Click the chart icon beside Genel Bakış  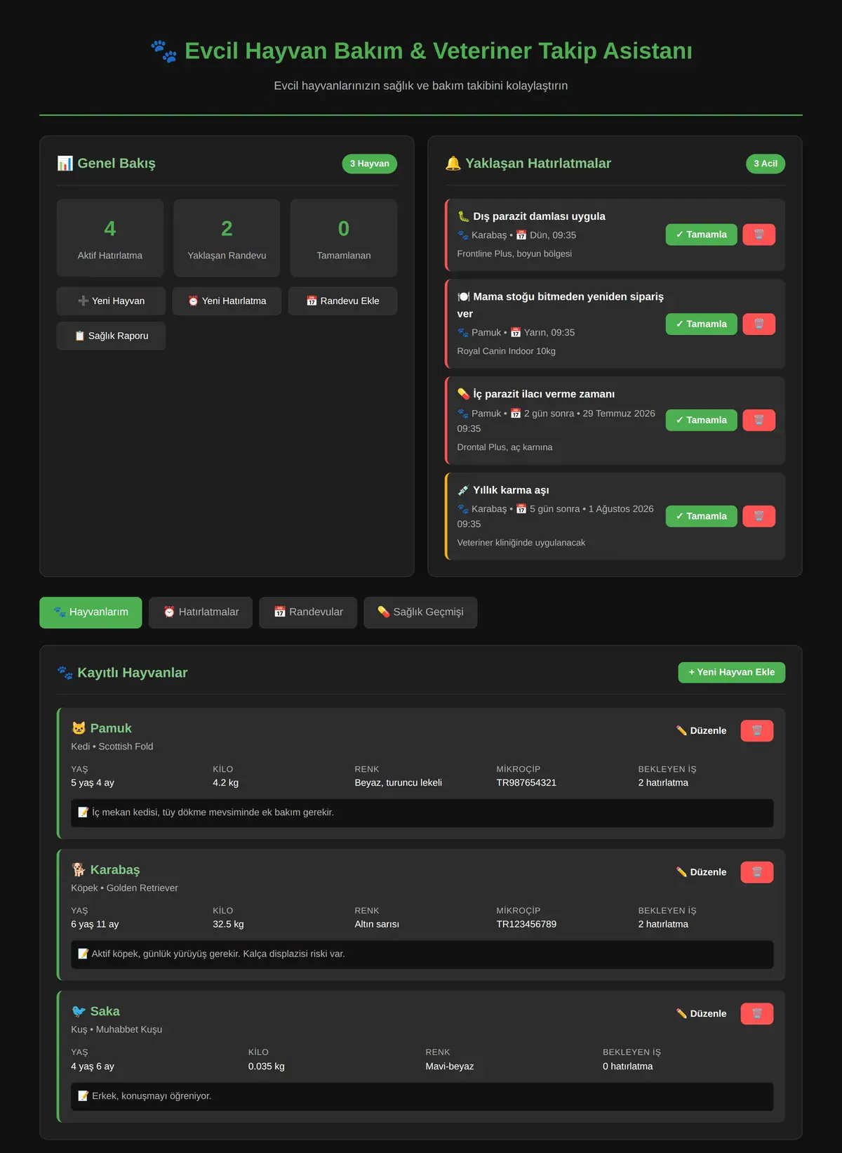(65, 164)
